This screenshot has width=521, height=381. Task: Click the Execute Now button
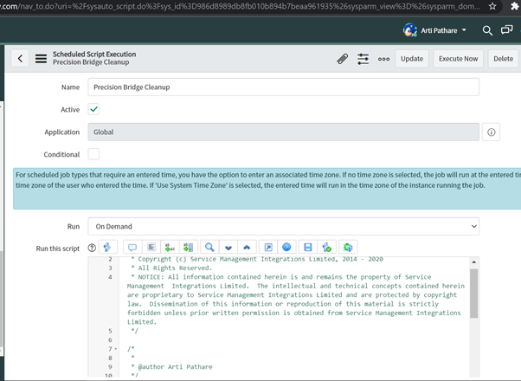coord(458,59)
